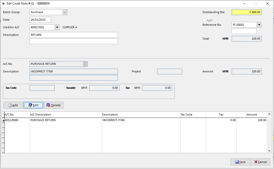274x169 pixels.
Task: Click the A/C Description column header
Action: tap(66, 115)
